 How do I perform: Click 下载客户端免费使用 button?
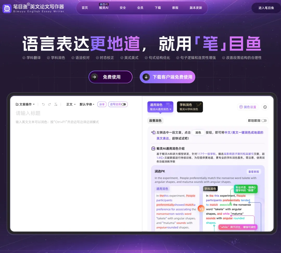click(x=167, y=77)
